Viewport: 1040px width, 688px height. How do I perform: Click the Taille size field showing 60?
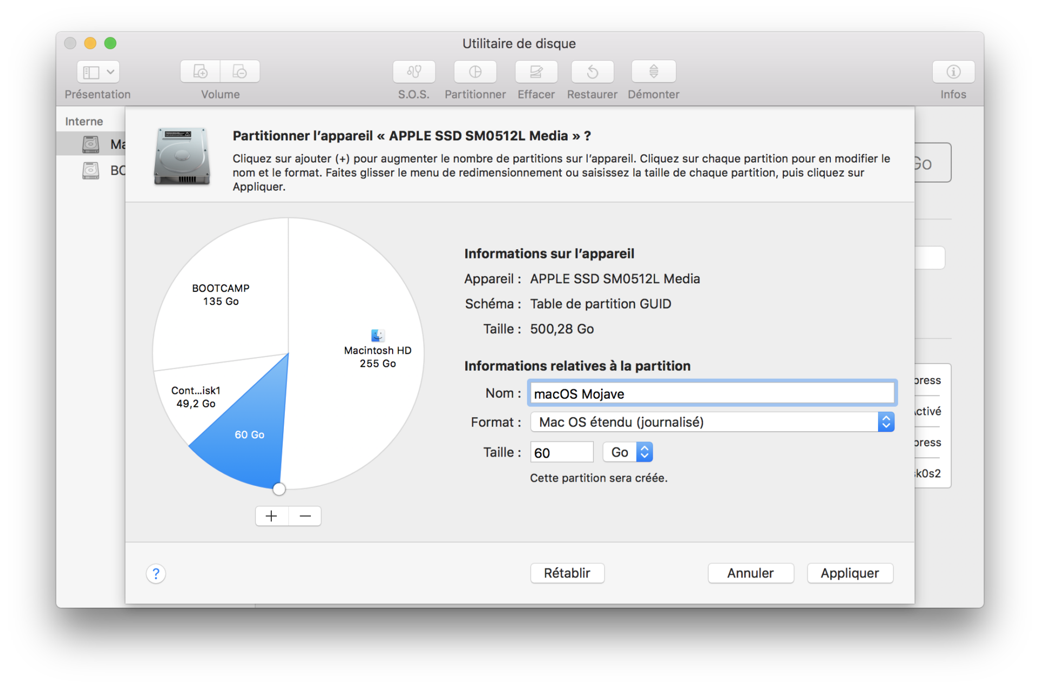562,452
